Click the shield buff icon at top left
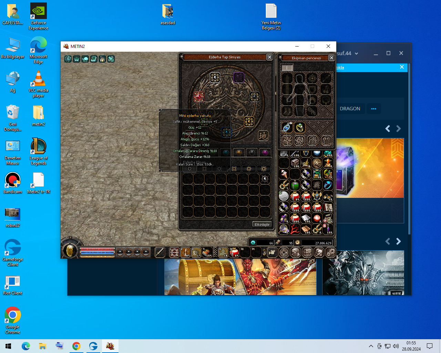This screenshot has height=353, width=441. click(68, 59)
